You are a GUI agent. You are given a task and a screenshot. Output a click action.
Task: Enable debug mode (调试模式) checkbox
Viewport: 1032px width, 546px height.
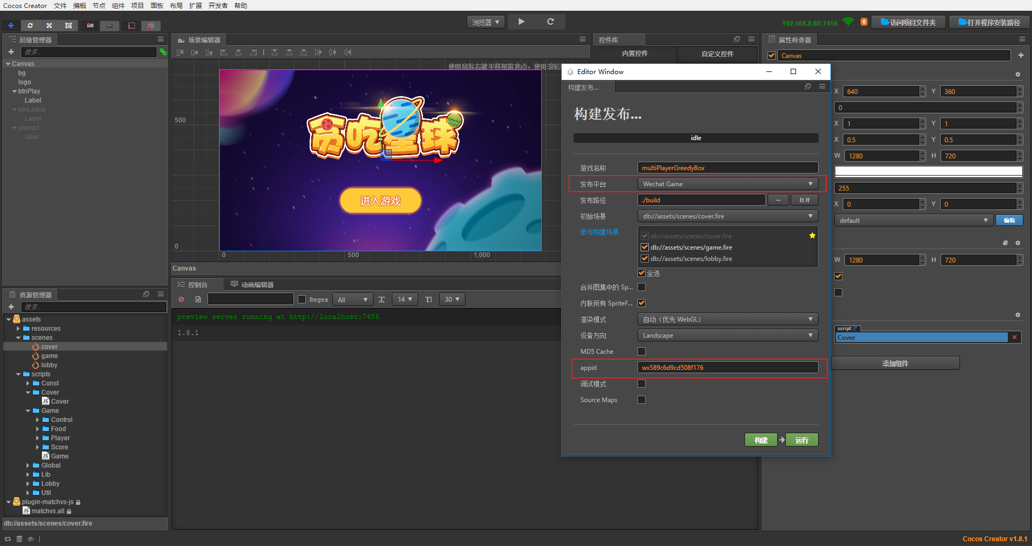click(x=641, y=383)
